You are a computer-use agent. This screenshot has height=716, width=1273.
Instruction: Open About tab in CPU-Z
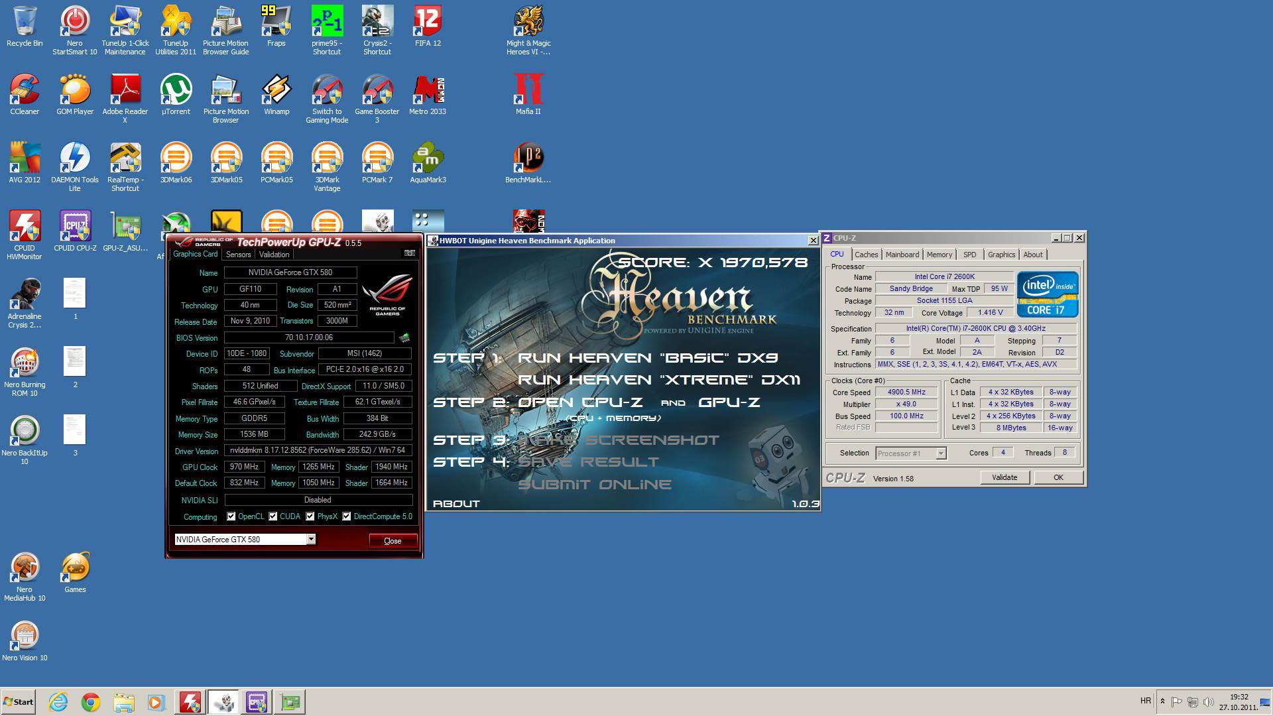[x=1033, y=255]
